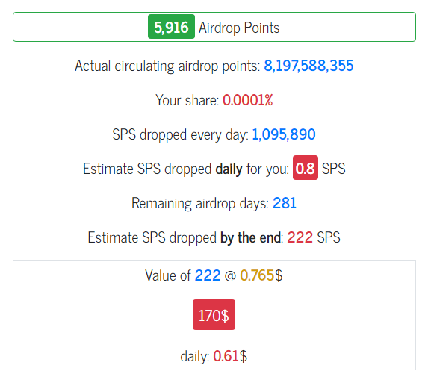
Task: Click the Actual circulating airdrop points text
Action: point(167,66)
